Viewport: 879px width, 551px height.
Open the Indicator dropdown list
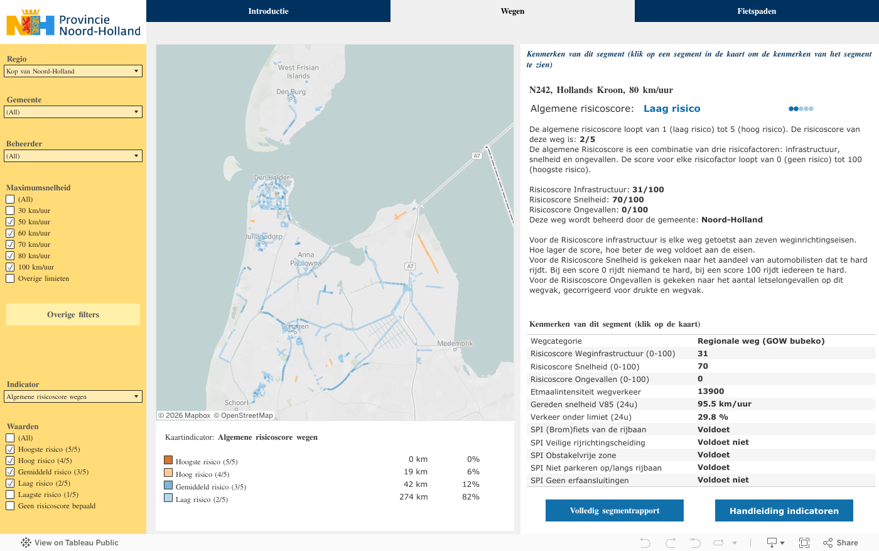[x=73, y=396]
